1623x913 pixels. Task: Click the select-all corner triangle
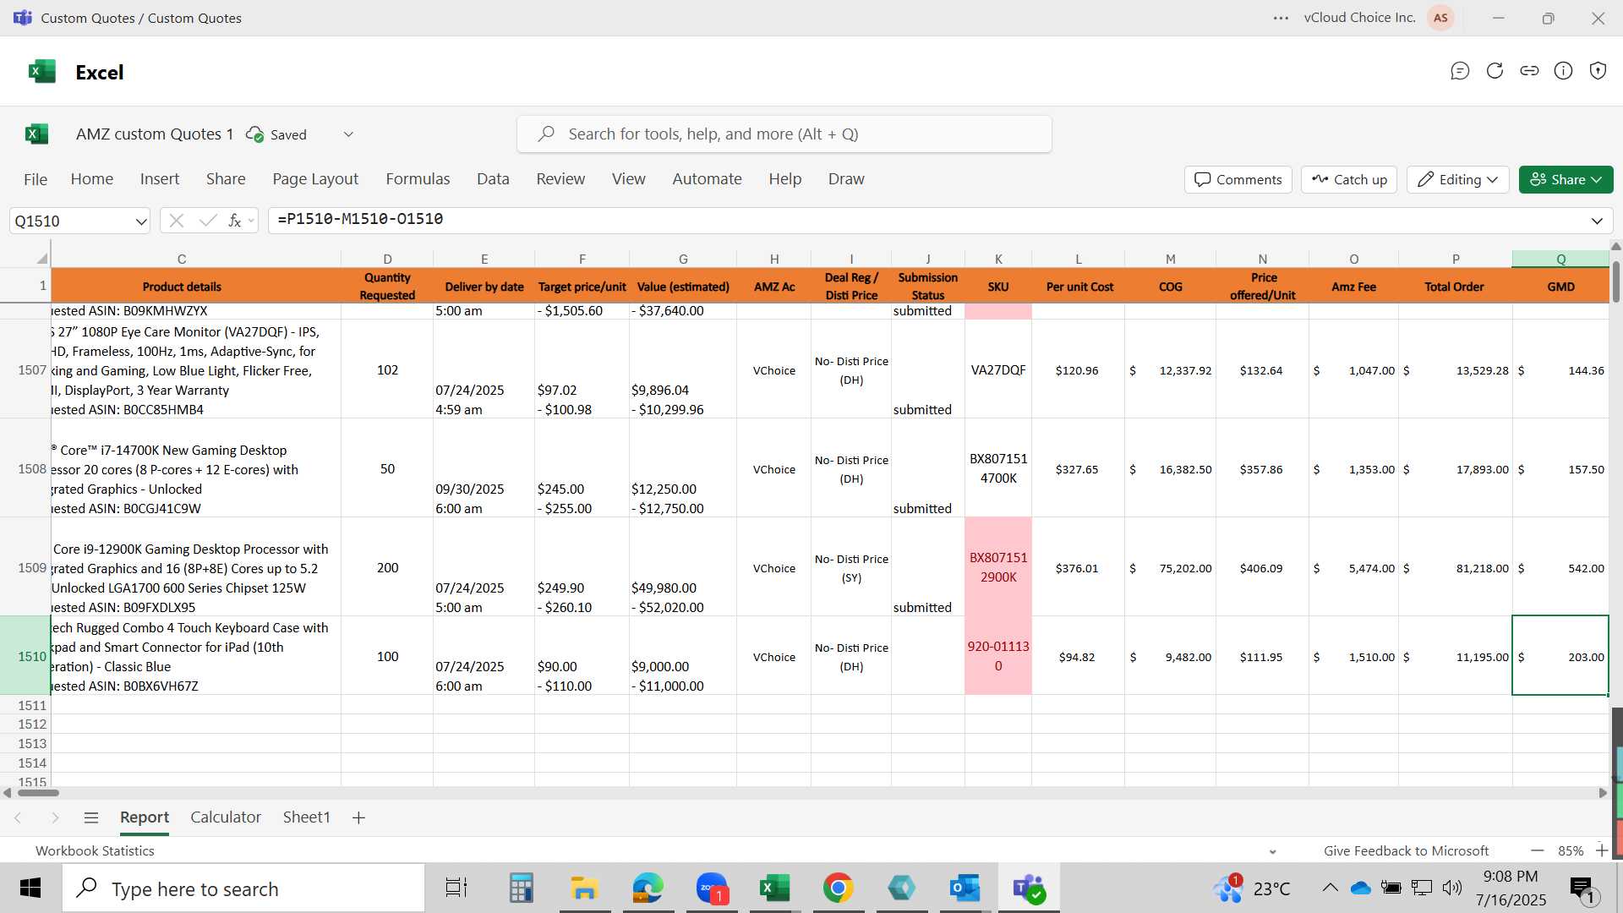(x=41, y=259)
